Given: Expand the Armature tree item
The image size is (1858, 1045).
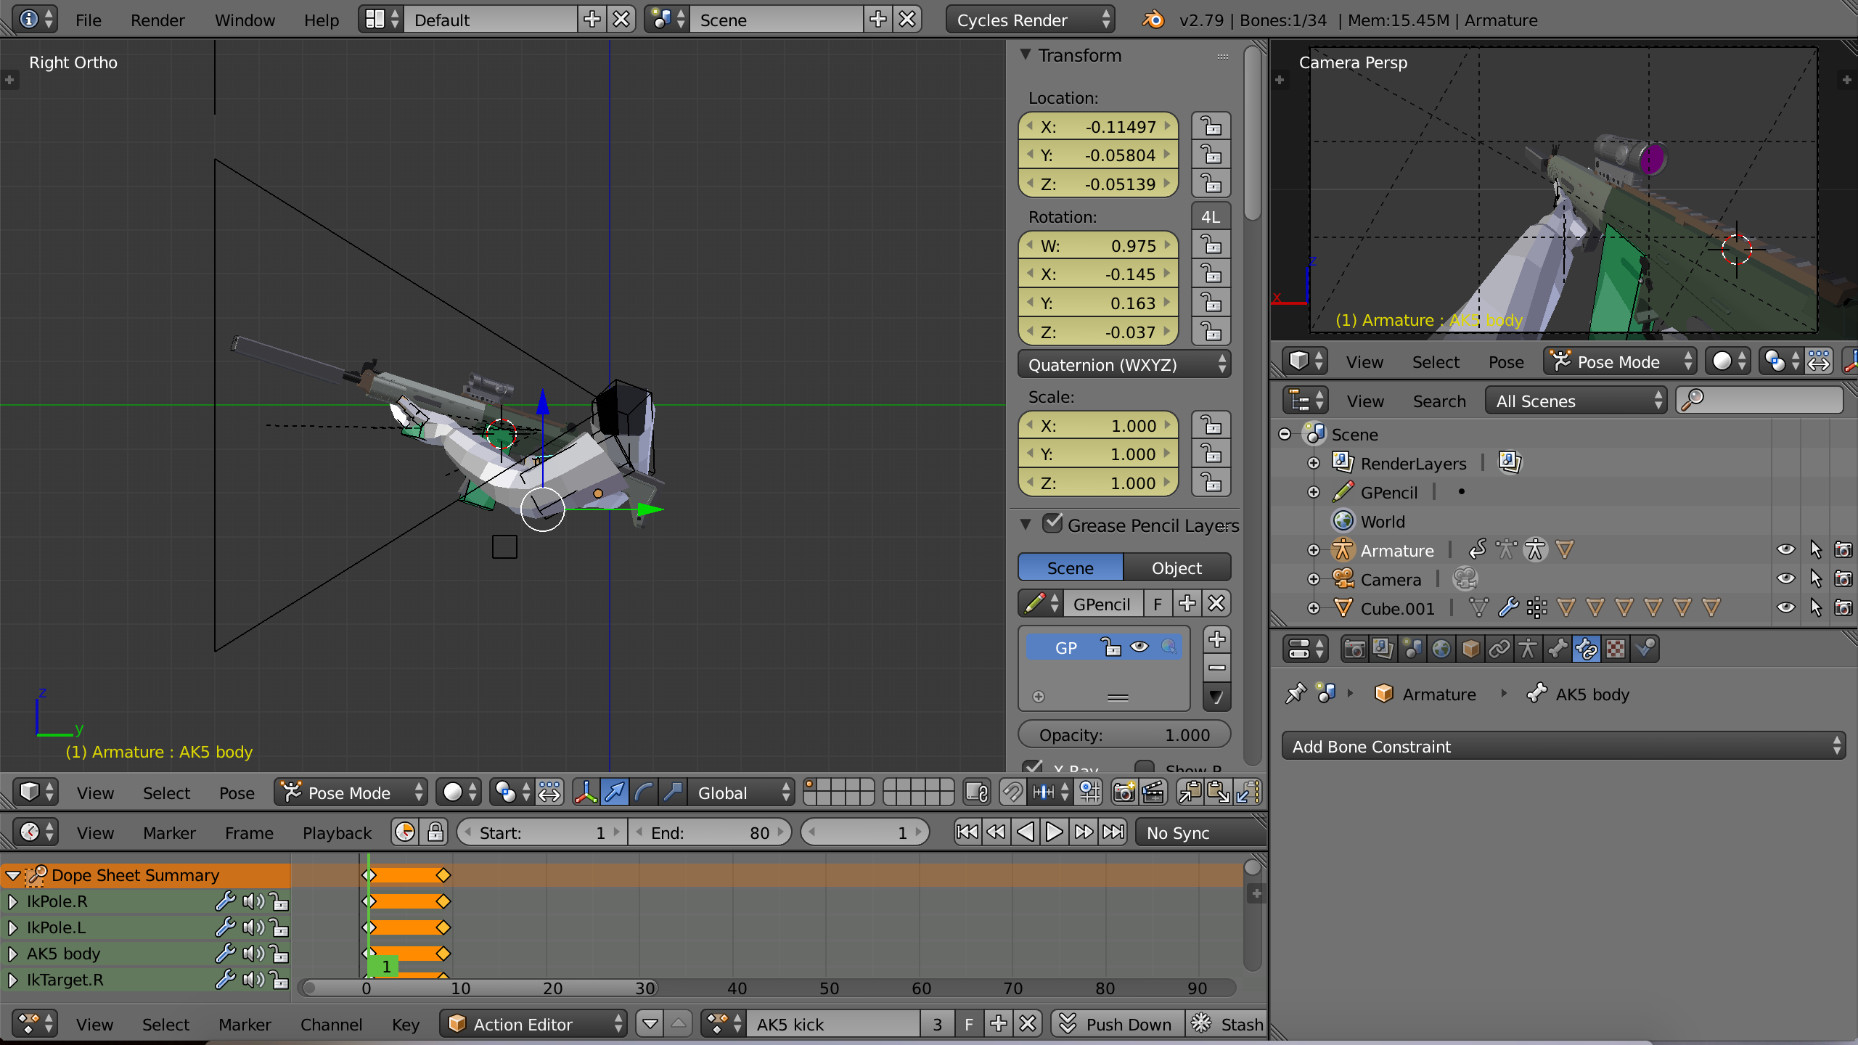Looking at the screenshot, I should pos(1314,550).
